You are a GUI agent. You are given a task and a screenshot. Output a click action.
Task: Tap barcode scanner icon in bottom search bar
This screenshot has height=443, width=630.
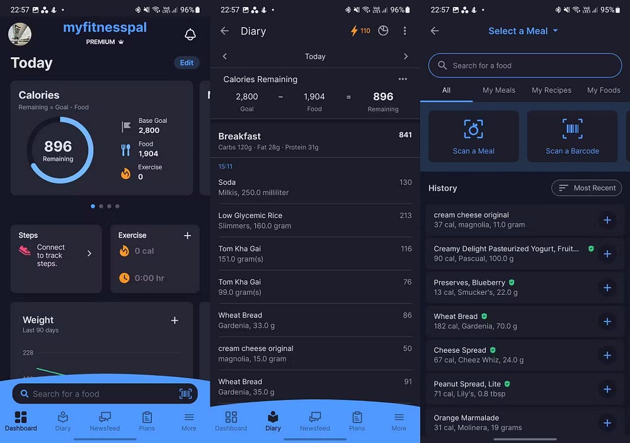(185, 394)
